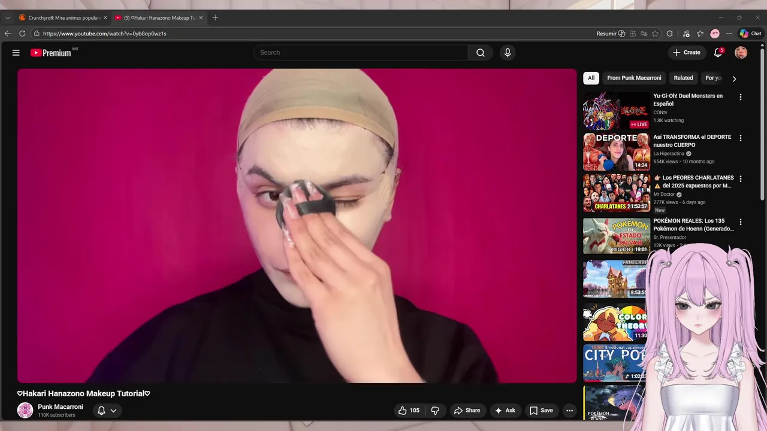Click Hakari Hanazono Makeup Tutorial title

coord(83,393)
